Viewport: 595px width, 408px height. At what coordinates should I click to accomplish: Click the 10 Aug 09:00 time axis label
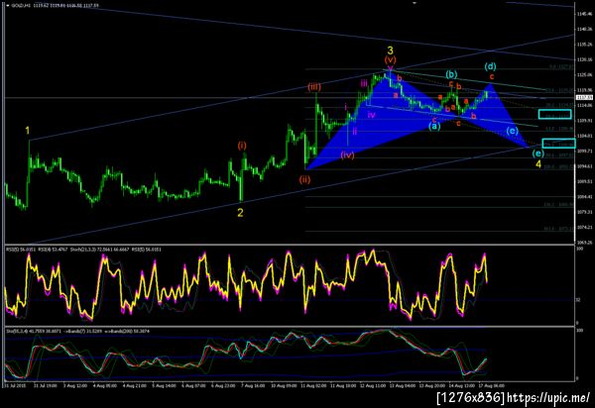coord(284,385)
